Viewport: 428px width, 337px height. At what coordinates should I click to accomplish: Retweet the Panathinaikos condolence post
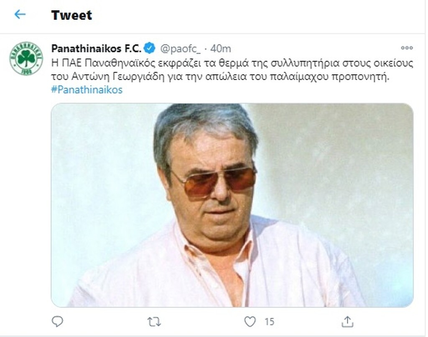(x=153, y=321)
